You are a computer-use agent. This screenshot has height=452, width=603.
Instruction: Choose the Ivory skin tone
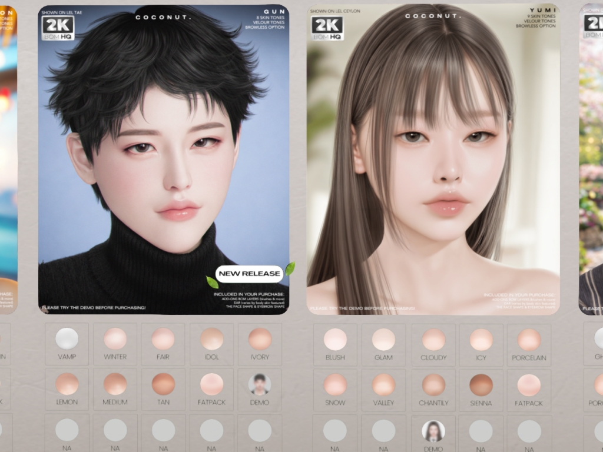(x=259, y=340)
